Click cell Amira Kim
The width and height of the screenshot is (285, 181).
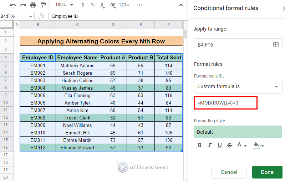point(77,110)
